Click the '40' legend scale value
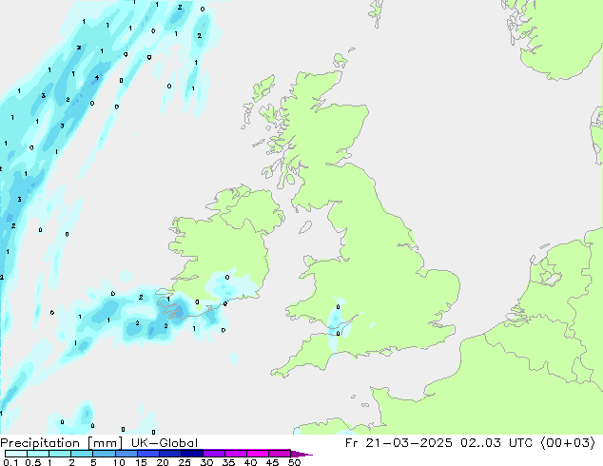603x466 pixels. coord(250,462)
